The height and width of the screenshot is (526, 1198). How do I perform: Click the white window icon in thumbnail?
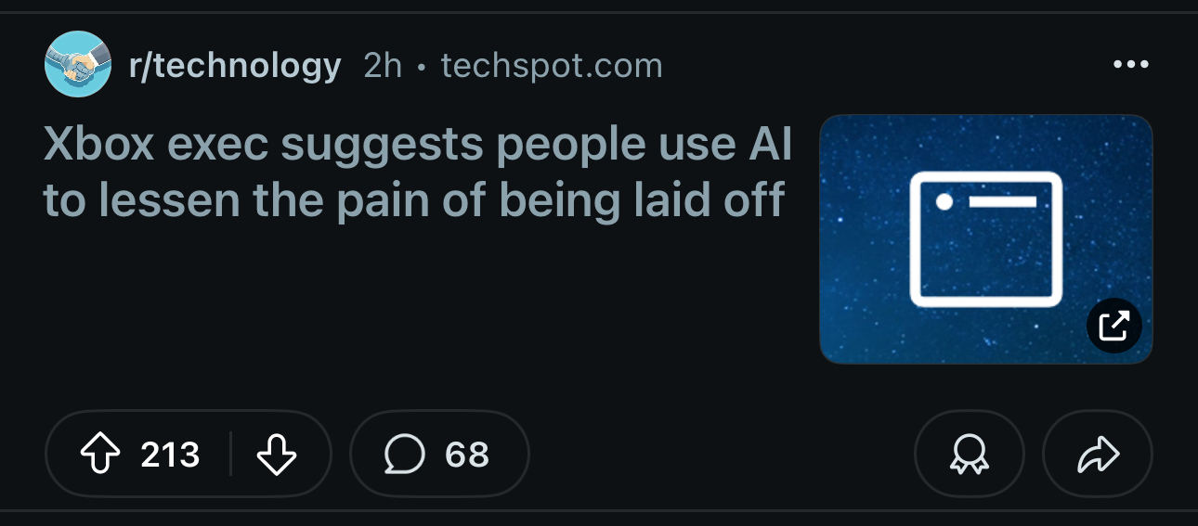pos(985,238)
